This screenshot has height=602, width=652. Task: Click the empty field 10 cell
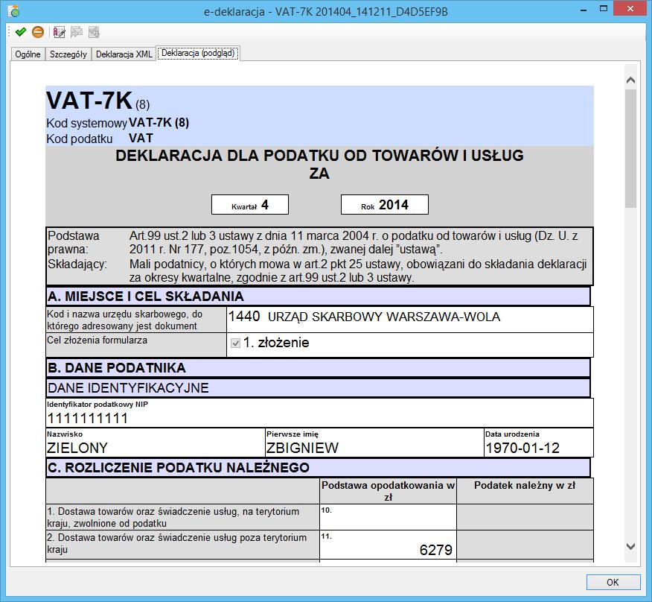(x=388, y=517)
